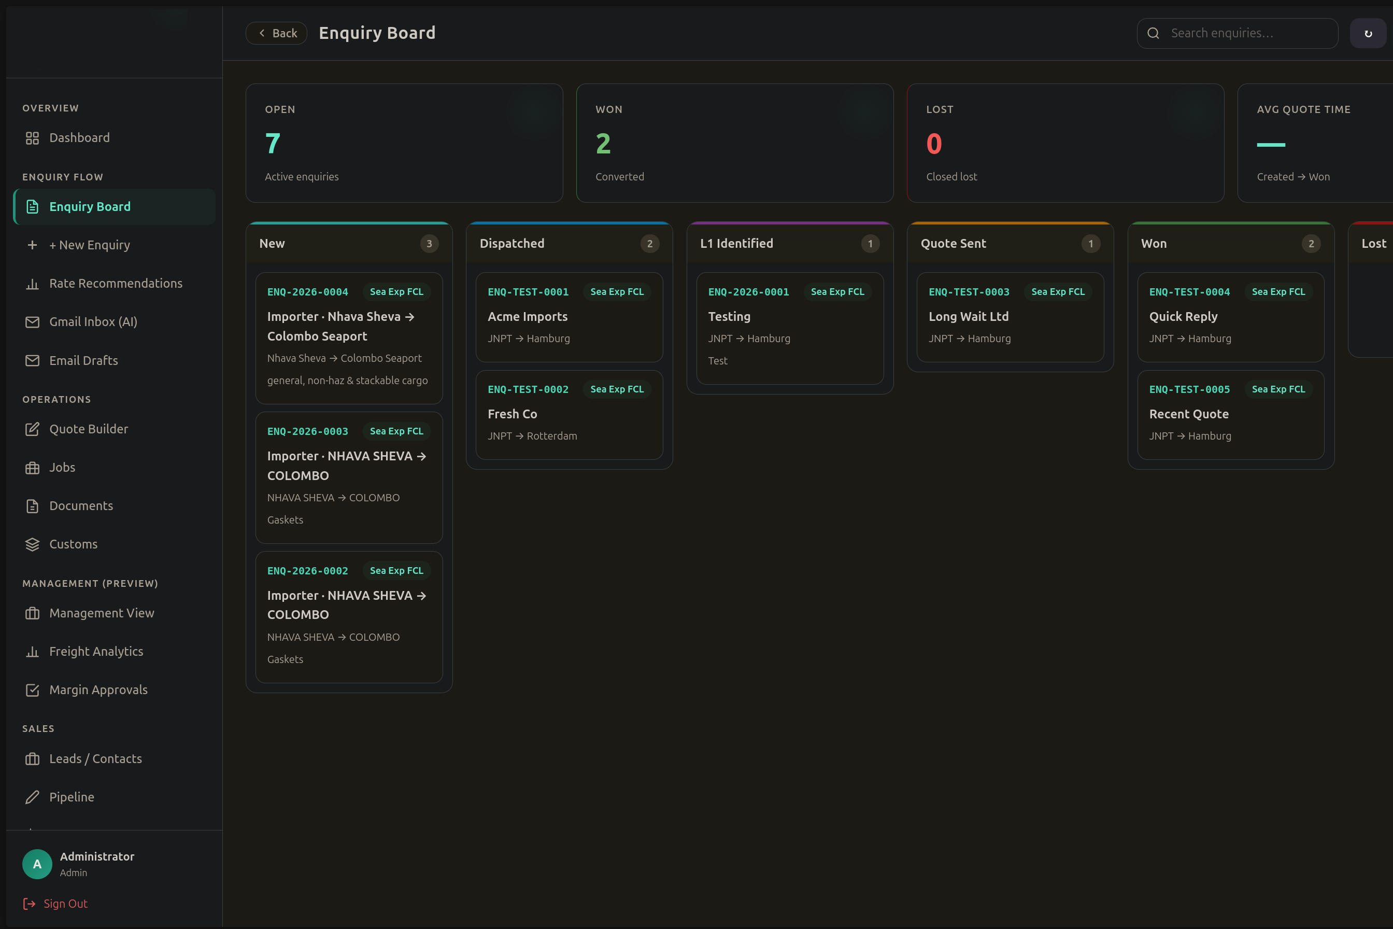Click the Gmail Inbox (AI) envelope icon

coord(32,322)
